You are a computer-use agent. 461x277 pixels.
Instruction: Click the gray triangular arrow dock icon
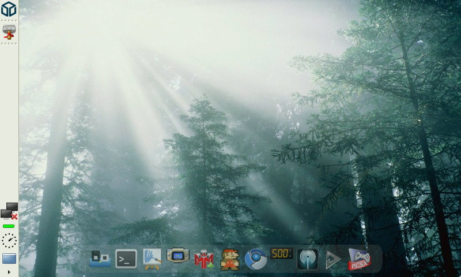click(x=333, y=260)
